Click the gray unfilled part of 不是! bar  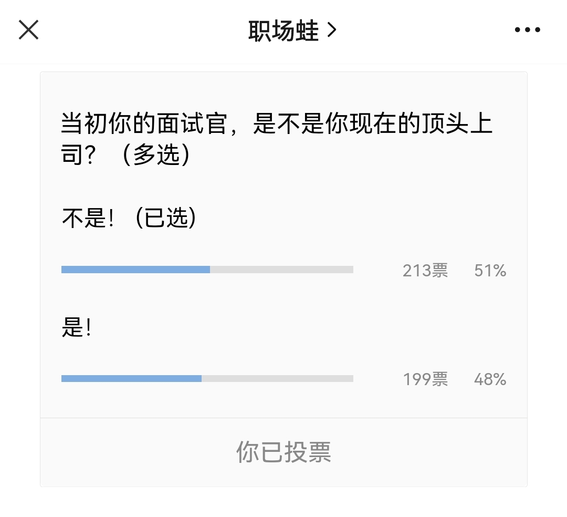click(x=282, y=270)
